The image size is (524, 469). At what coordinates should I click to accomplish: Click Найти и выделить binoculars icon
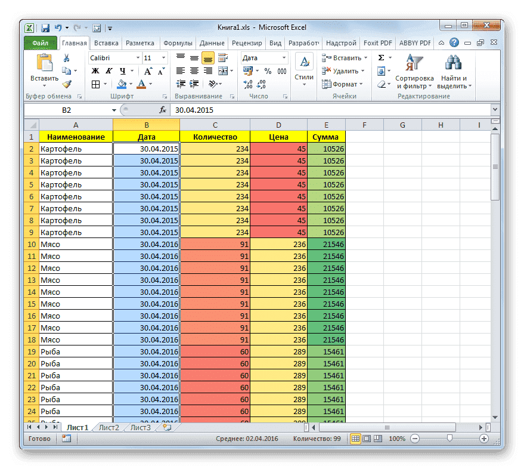tap(454, 63)
